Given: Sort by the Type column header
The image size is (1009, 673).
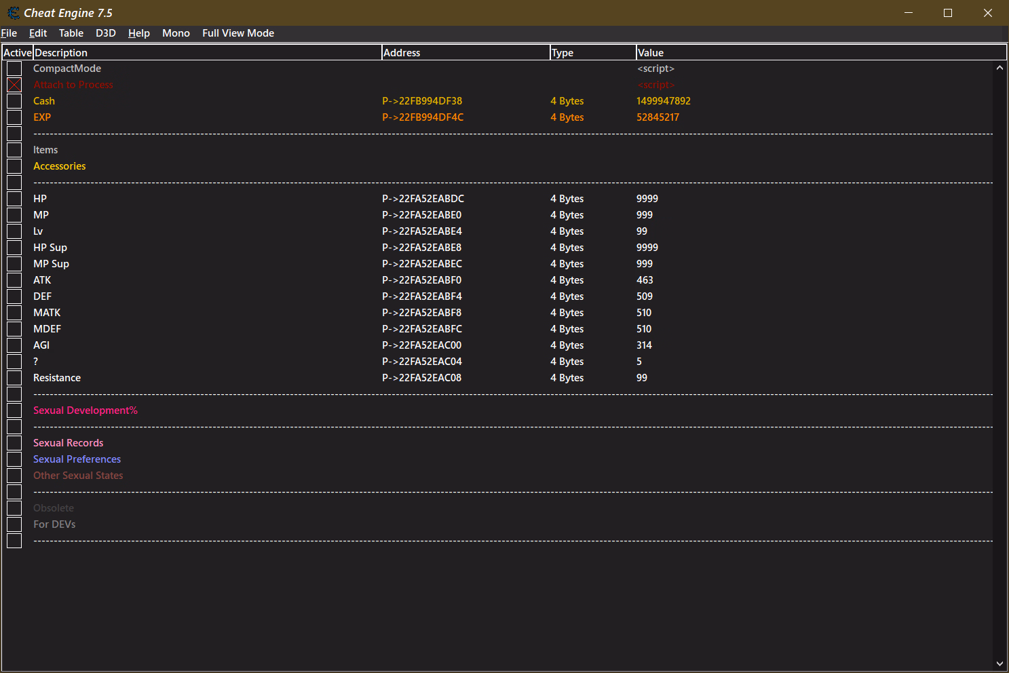Looking at the screenshot, I should 593,52.
